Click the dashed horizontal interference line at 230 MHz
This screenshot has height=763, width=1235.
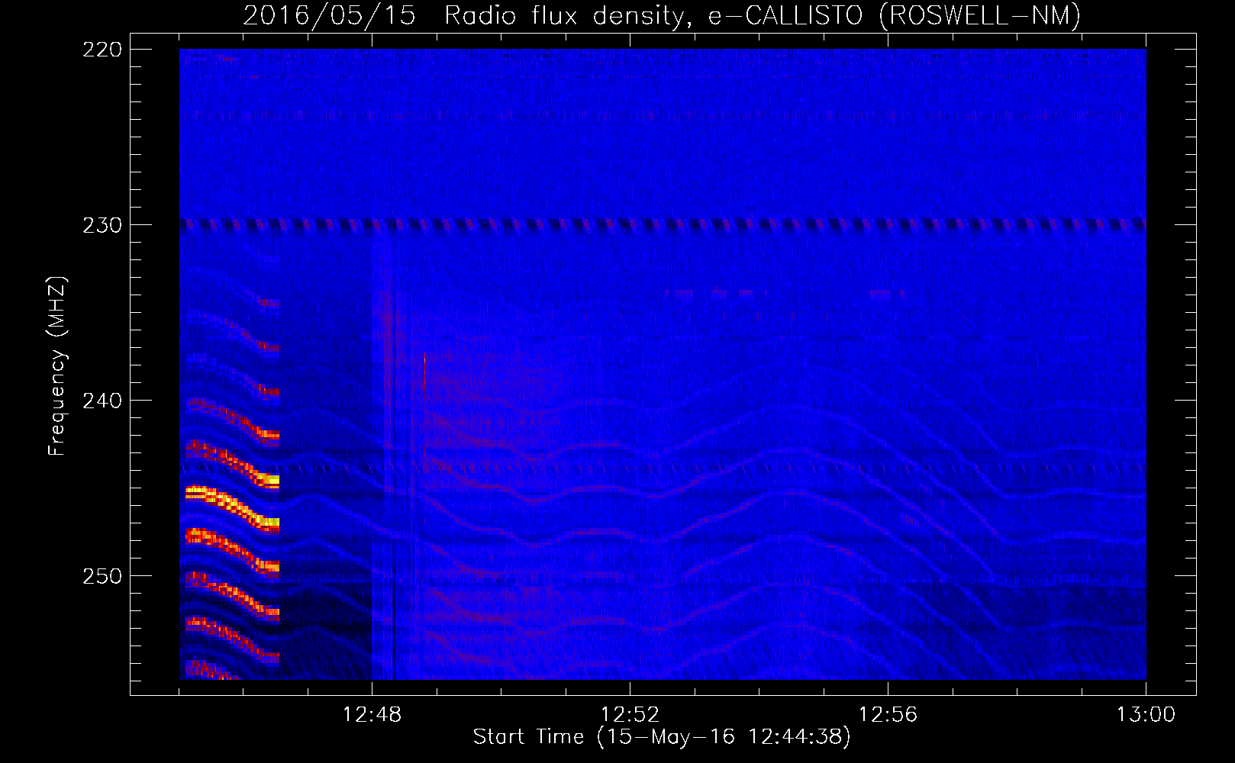(x=663, y=224)
